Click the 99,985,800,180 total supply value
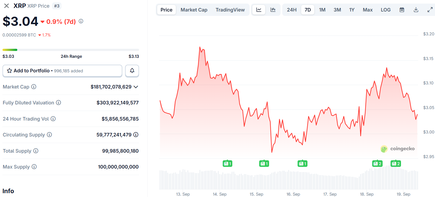Screen dimensions: 435x197 (x=120, y=151)
